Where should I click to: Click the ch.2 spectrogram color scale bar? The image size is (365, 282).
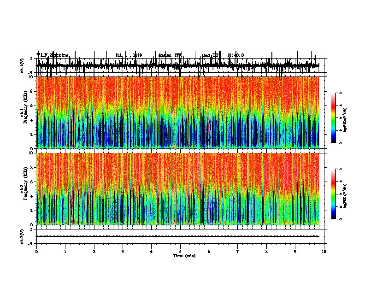(x=334, y=194)
